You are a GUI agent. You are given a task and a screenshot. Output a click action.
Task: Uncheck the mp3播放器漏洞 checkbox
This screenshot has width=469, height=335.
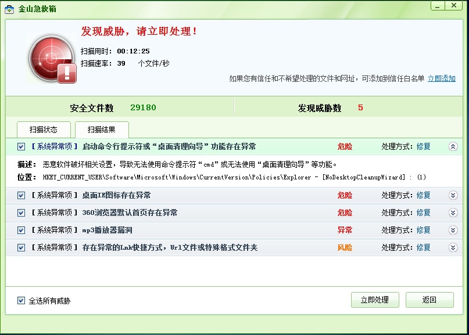coord(22,230)
